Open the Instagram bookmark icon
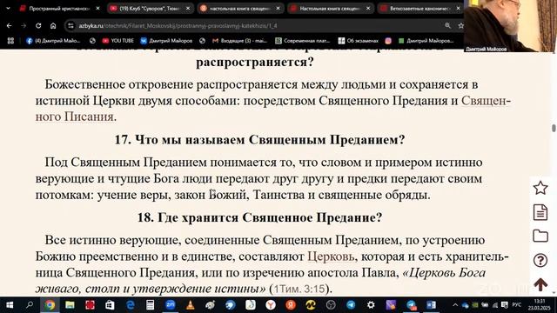 point(388,41)
